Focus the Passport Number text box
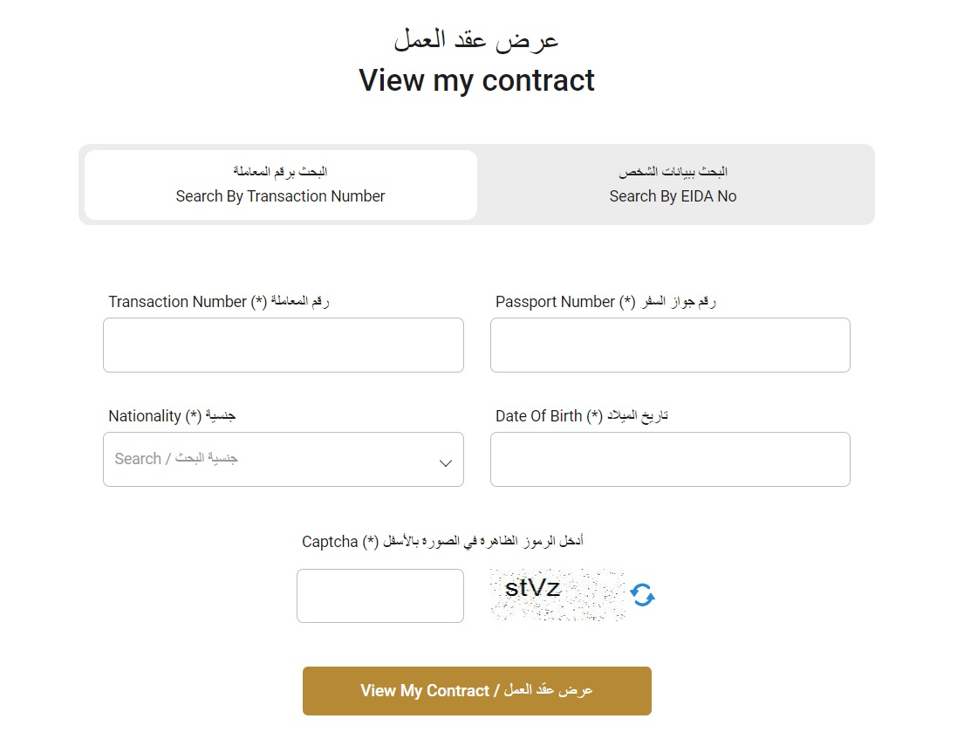The image size is (957, 739). tap(669, 345)
